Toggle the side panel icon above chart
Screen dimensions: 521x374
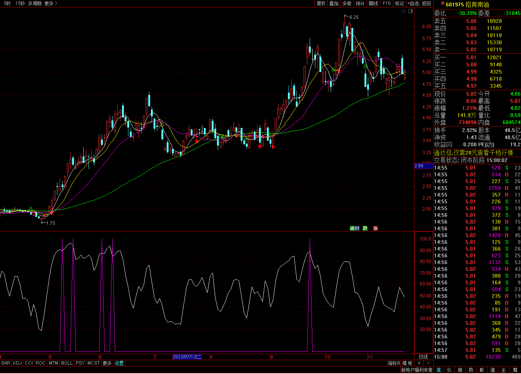click(x=411, y=11)
